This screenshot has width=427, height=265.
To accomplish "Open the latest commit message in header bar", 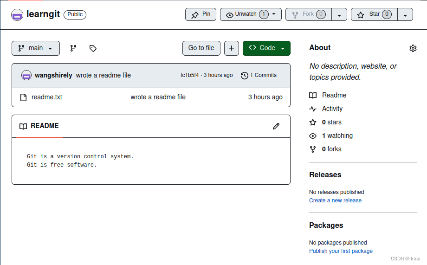I will [103, 75].
